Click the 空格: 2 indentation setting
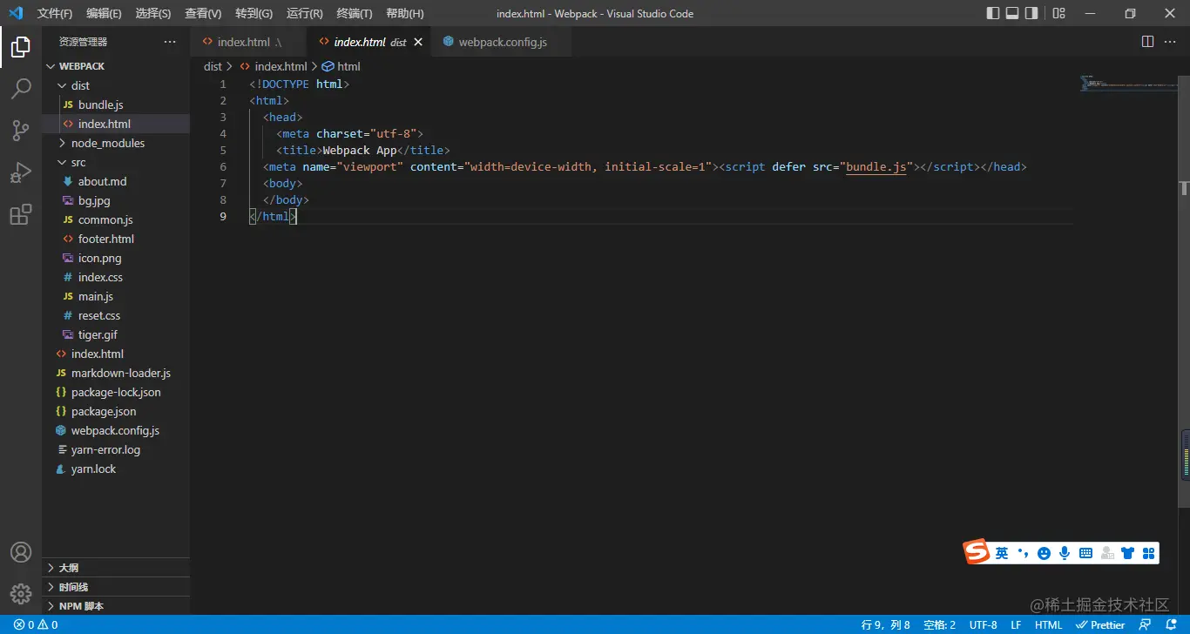1190x634 pixels. click(x=939, y=624)
